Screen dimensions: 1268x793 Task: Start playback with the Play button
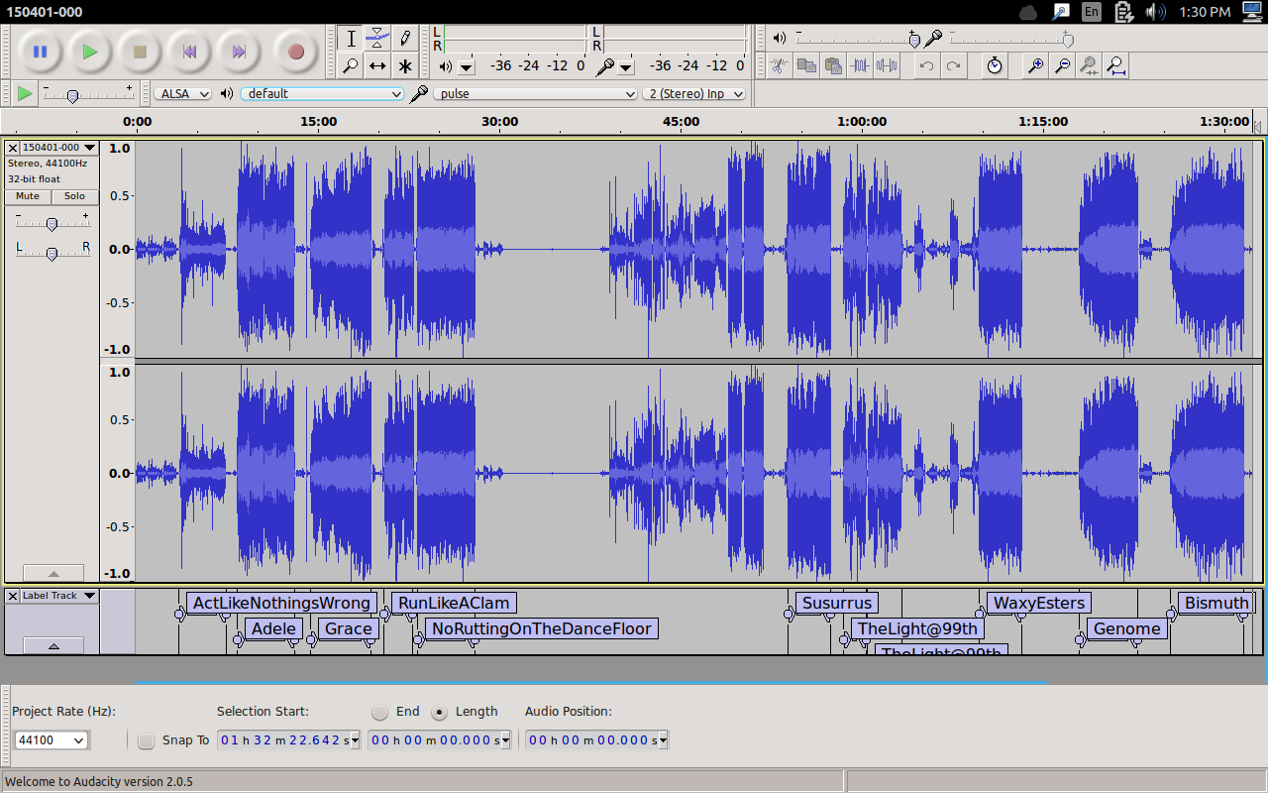[x=90, y=52]
